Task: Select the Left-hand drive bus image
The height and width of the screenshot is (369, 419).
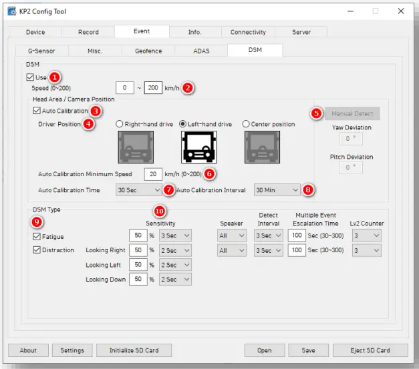Action: pyautogui.click(x=199, y=147)
